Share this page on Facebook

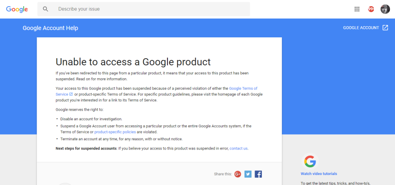pyautogui.click(x=258, y=174)
